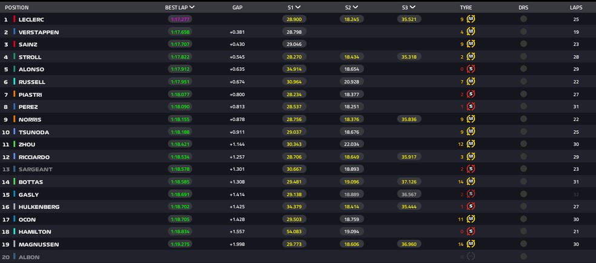
Task: Open the S2 sector dropdown
Action: click(355, 7)
